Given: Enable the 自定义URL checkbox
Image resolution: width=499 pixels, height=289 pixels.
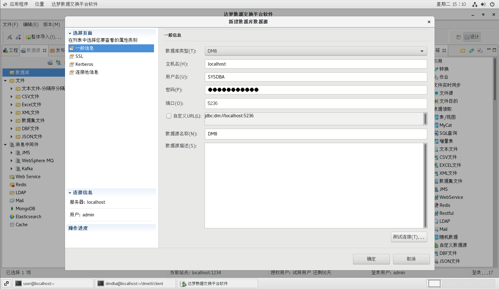Looking at the screenshot, I should (169, 116).
